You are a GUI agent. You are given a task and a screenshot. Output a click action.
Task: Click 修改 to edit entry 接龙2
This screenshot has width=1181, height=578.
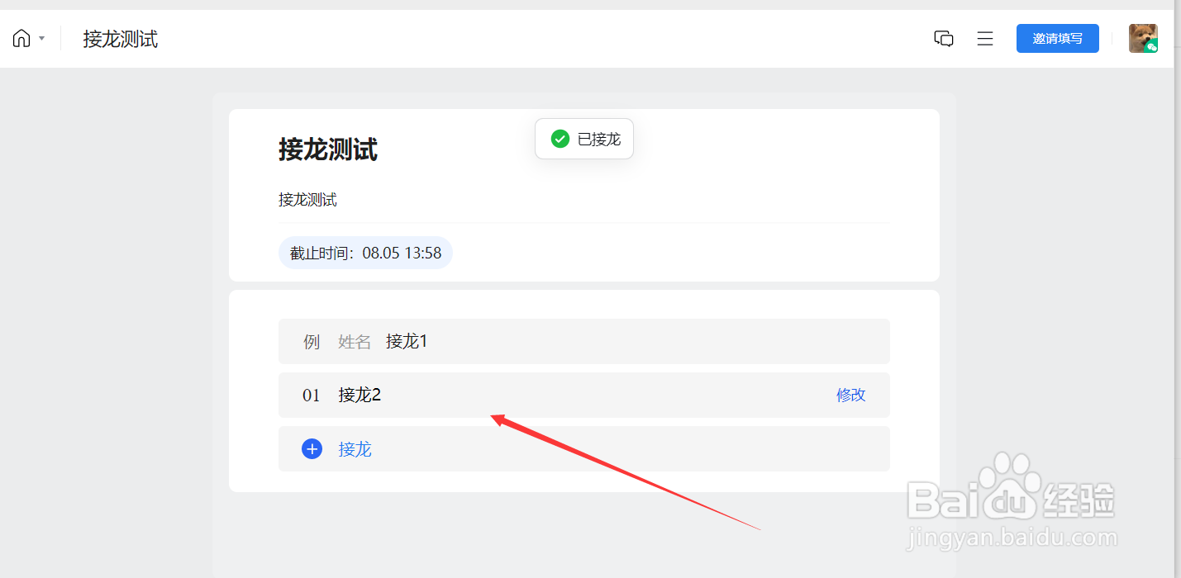pyautogui.click(x=850, y=395)
